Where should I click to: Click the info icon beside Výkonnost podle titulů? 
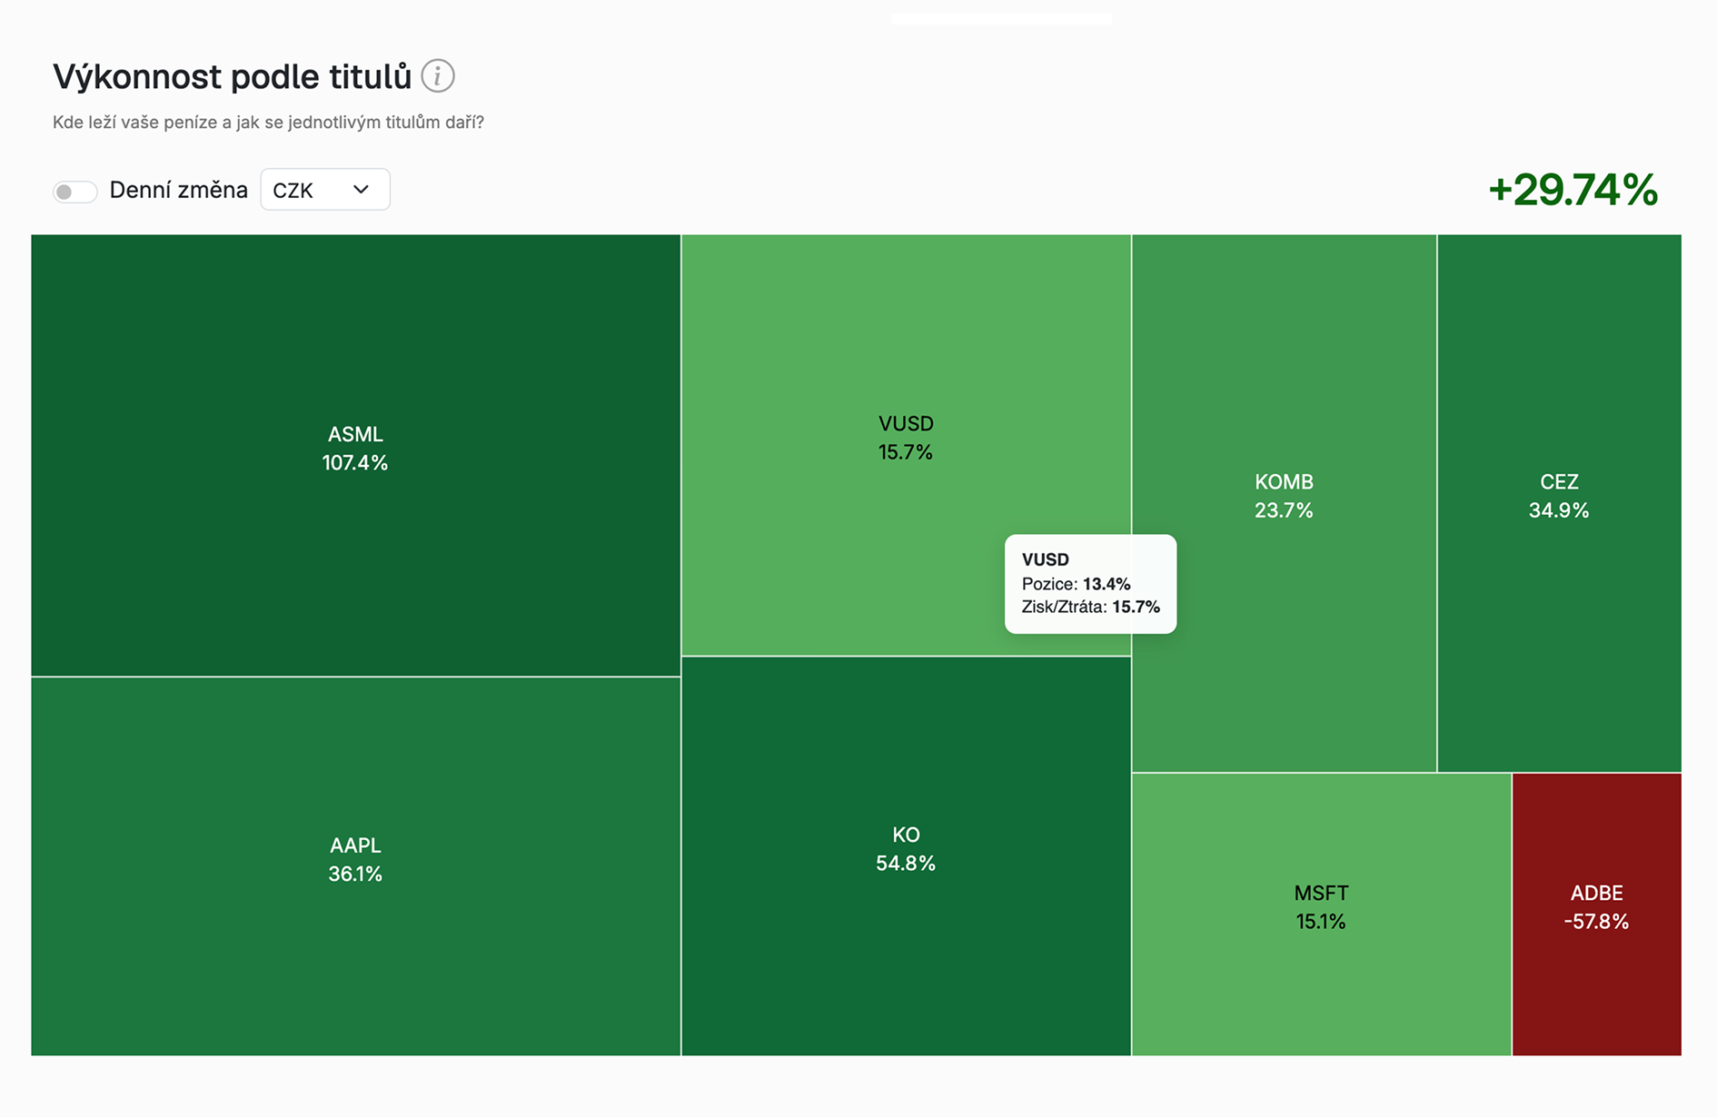click(x=438, y=76)
